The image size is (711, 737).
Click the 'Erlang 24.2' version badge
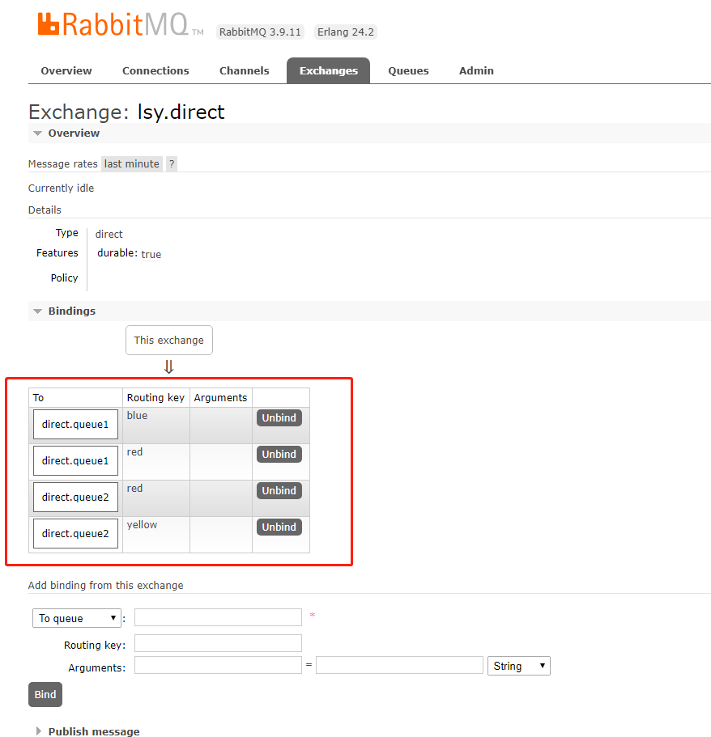click(346, 32)
